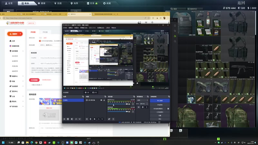Switch to the game Health tab

click(42, 3)
